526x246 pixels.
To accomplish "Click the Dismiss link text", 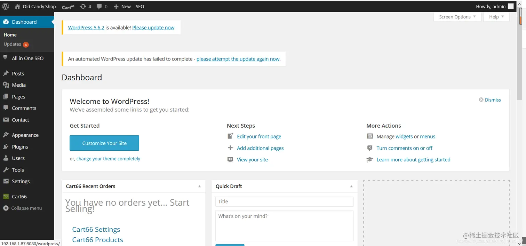I will pyautogui.click(x=493, y=100).
